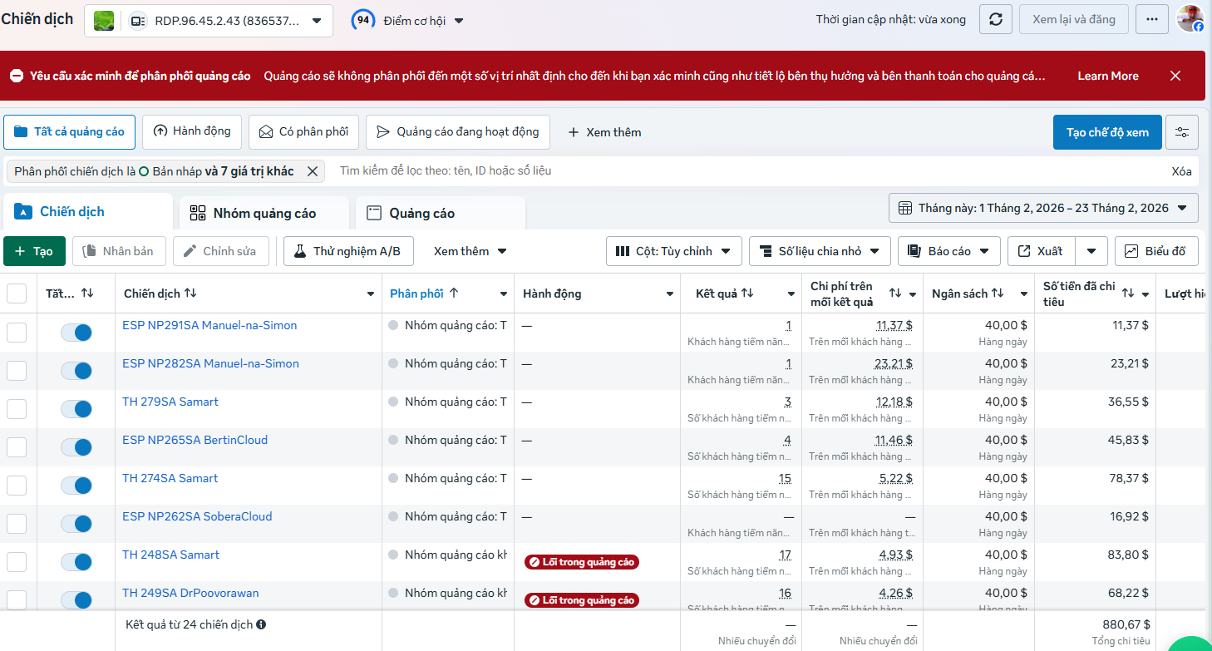Remove the campaign delivery filter chip
This screenshot has width=1212, height=651.
tap(313, 171)
